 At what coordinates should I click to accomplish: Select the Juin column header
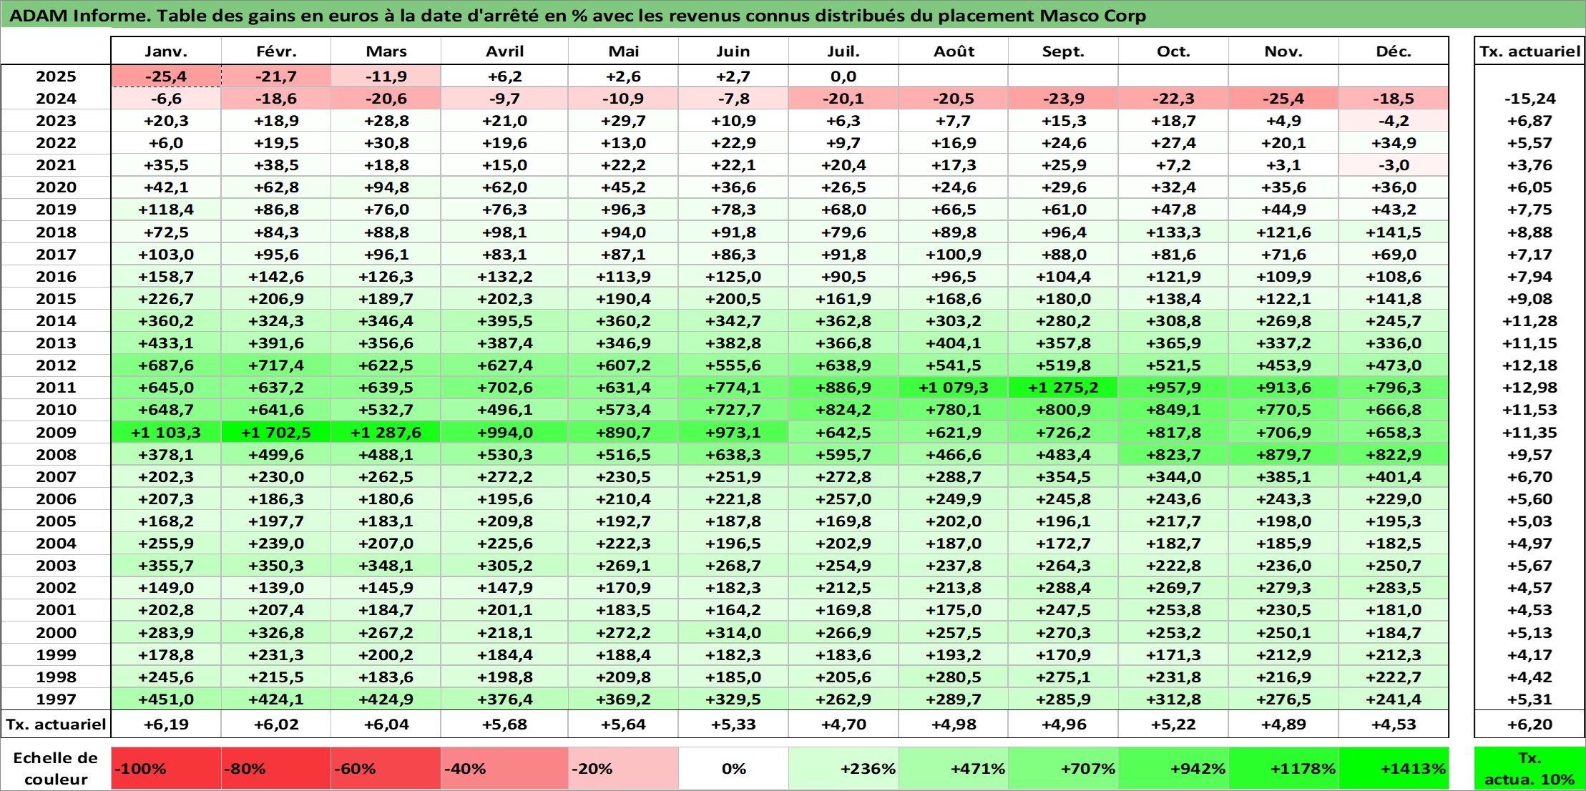733,51
